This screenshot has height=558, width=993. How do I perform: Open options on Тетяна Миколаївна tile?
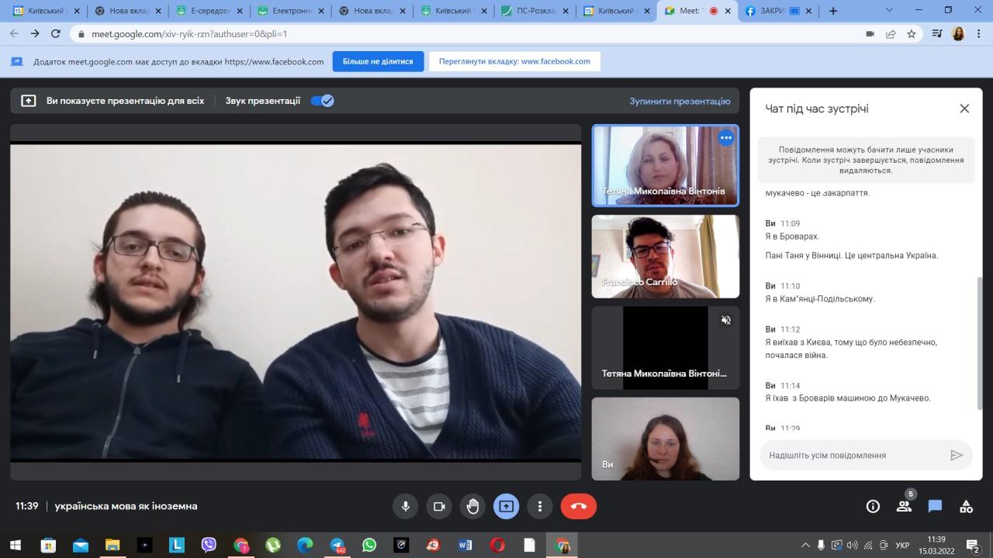tap(726, 138)
